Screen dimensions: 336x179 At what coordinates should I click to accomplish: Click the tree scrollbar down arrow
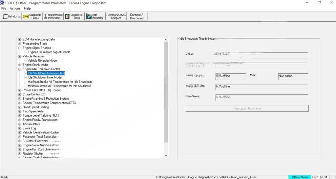point(166,156)
